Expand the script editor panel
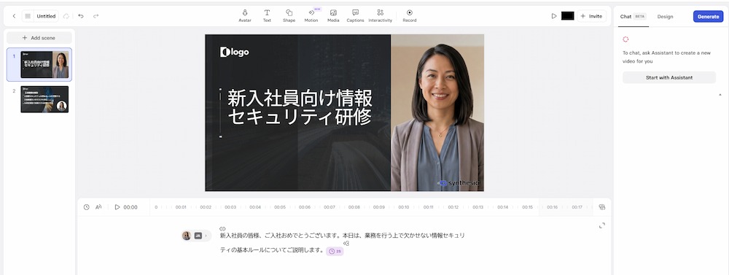The image size is (729, 275). tap(602, 225)
